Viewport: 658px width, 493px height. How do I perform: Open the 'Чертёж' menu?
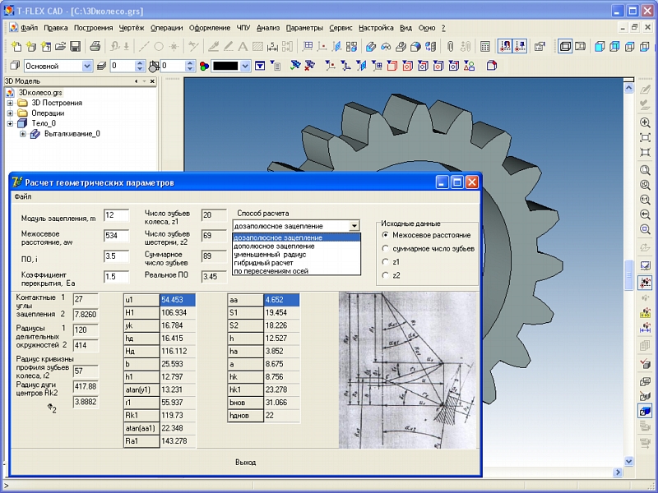click(132, 28)
